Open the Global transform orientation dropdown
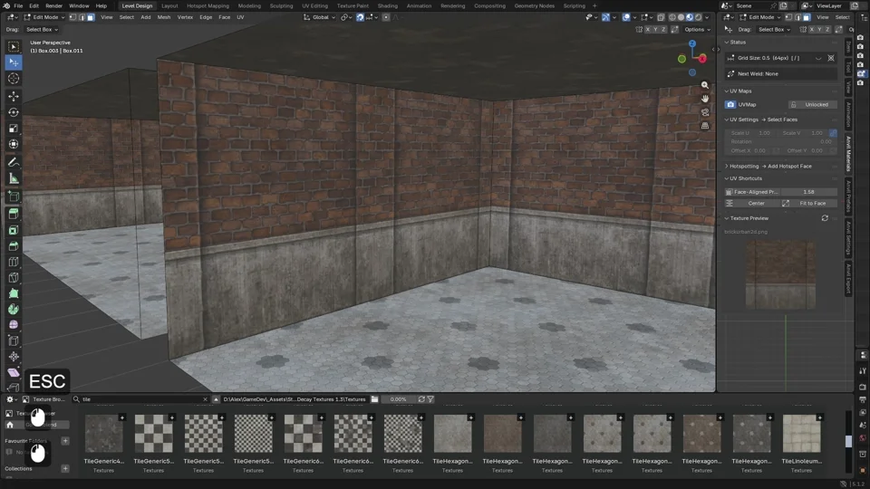 (320, 17)
